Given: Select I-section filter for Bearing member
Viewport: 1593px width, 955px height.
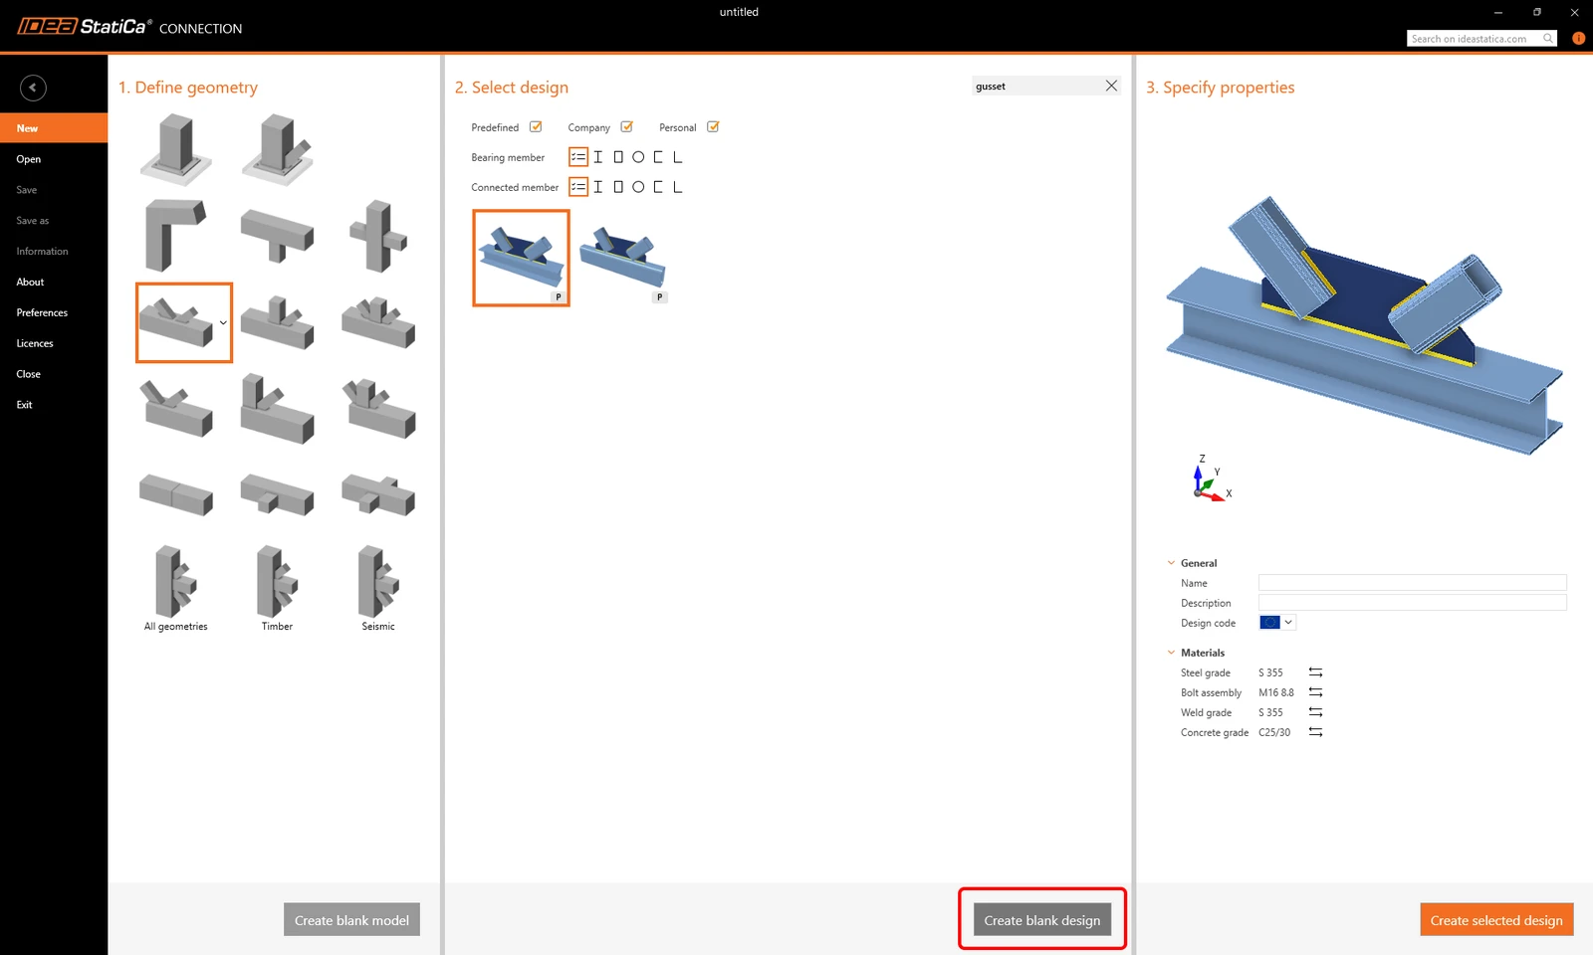Looking at the screenshot, I should [x=598, y=157].
